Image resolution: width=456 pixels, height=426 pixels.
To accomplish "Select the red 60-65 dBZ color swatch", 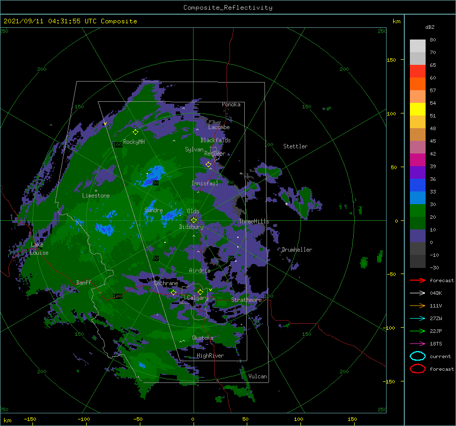I will tap(417, 71).
